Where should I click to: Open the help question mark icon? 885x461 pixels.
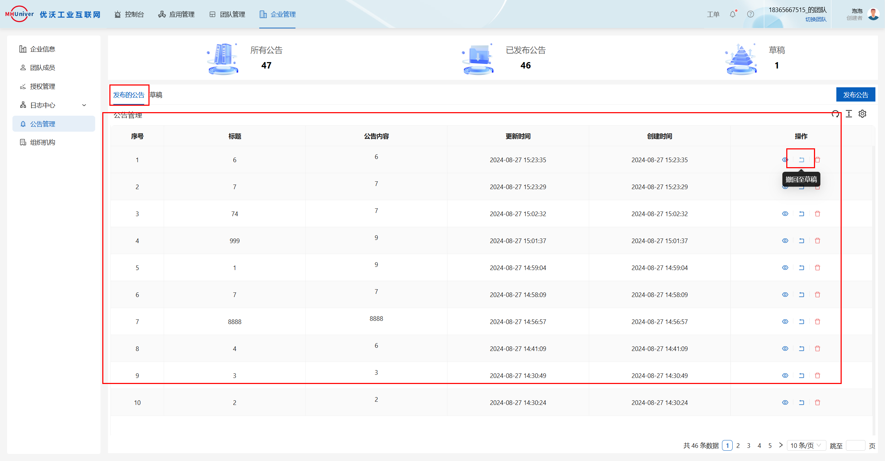(750, 14)
